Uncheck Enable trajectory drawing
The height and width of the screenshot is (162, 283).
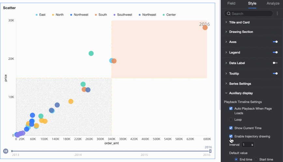231,136
